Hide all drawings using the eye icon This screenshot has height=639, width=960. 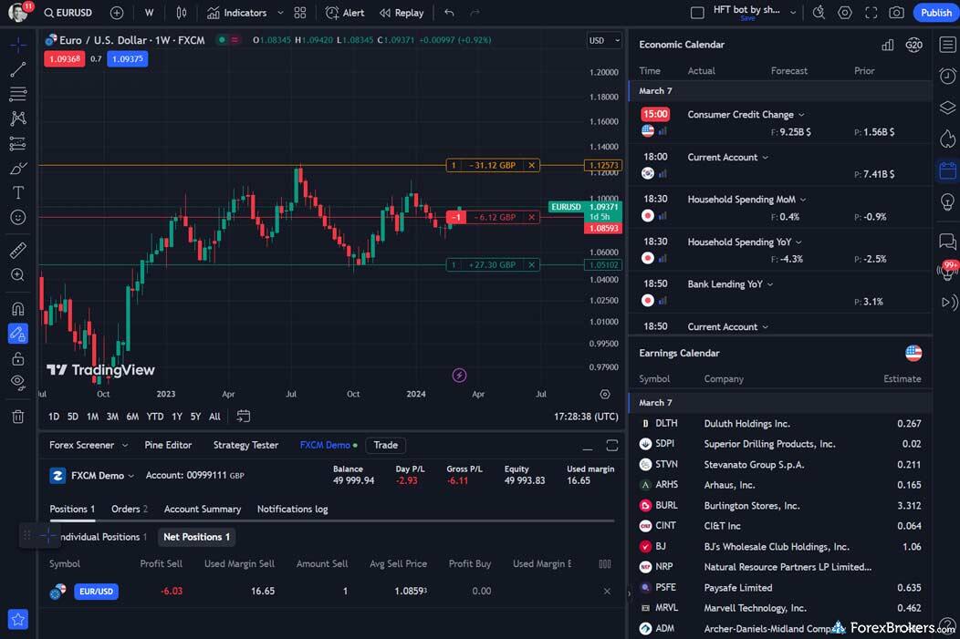pos(17,382)
